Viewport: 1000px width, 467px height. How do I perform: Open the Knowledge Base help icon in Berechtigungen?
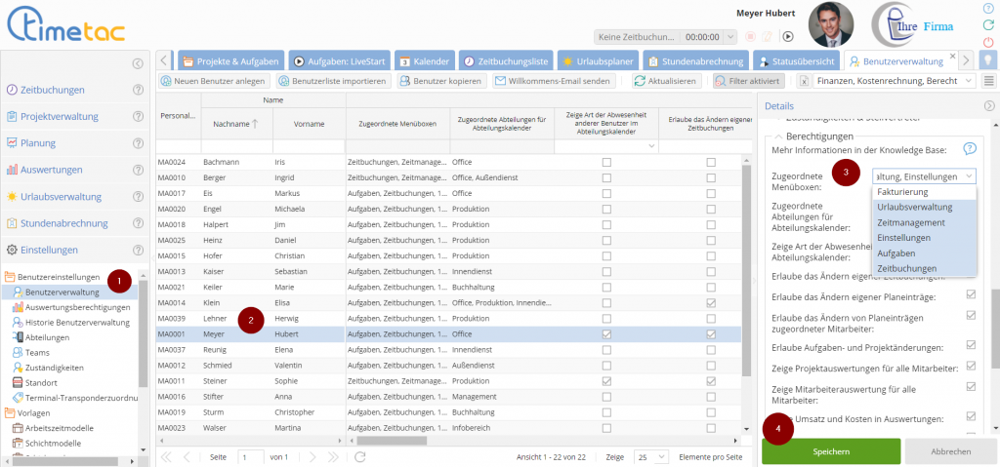970,149
